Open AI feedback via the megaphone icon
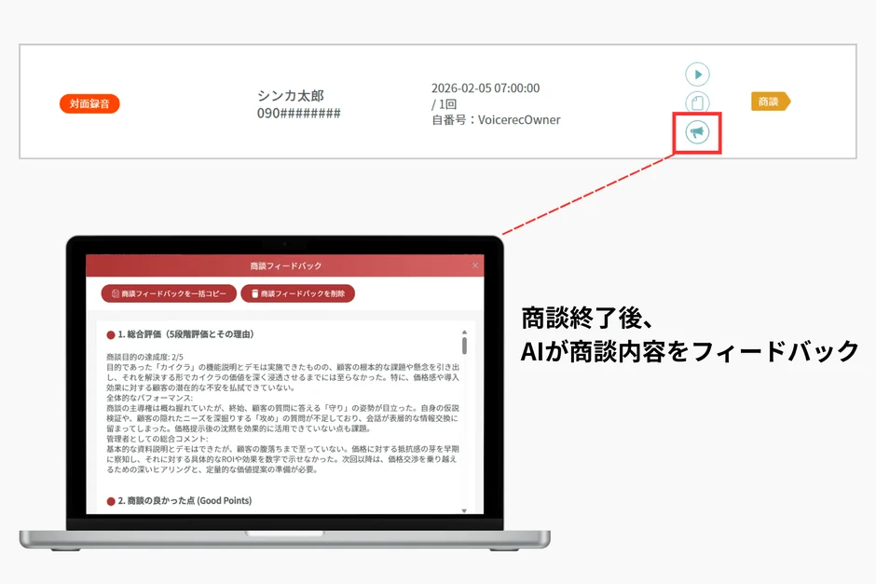Screen dimensions: 876x584 click(x=696, y=131)
